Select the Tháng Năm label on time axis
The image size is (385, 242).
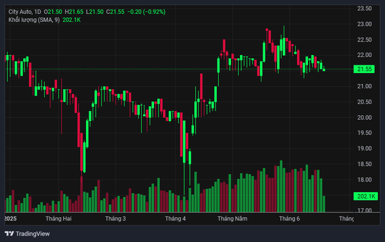[x=232, y=218]
